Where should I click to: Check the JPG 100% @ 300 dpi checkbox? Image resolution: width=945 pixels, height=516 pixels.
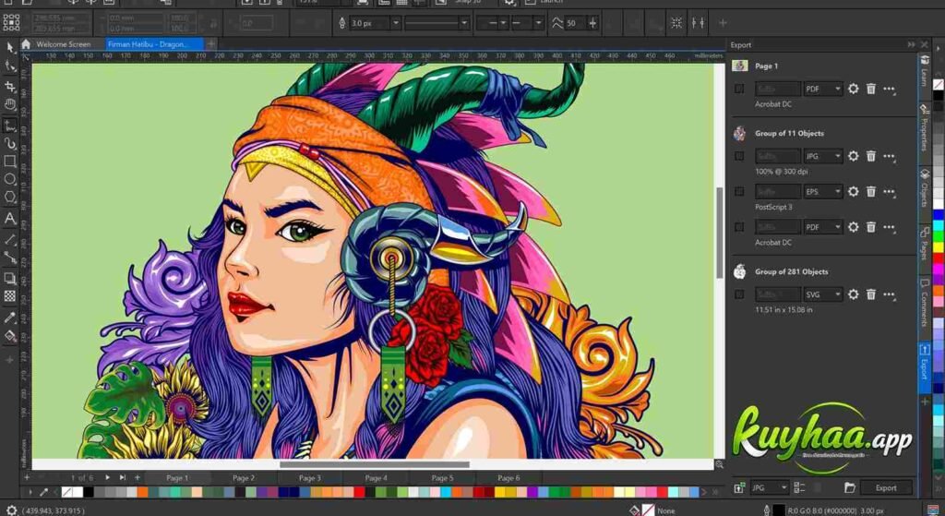pos(739,155)
